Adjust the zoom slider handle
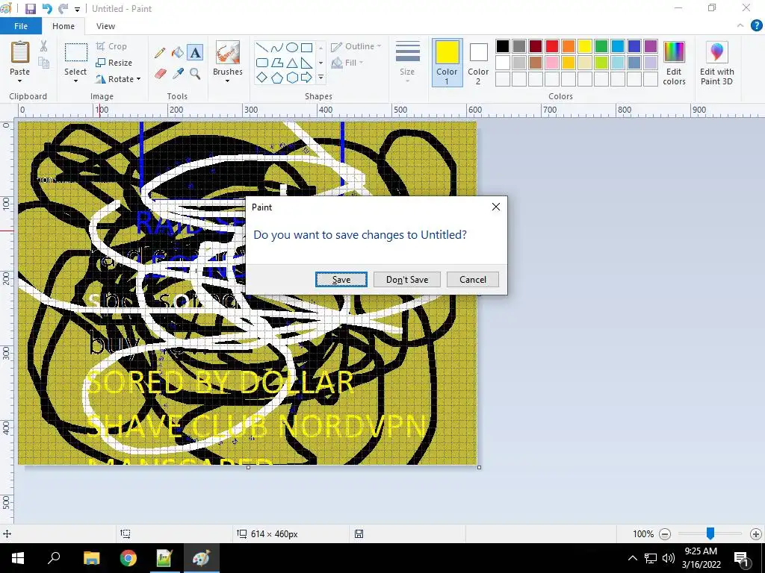765x573 pixels. click(x=710, y=534)
